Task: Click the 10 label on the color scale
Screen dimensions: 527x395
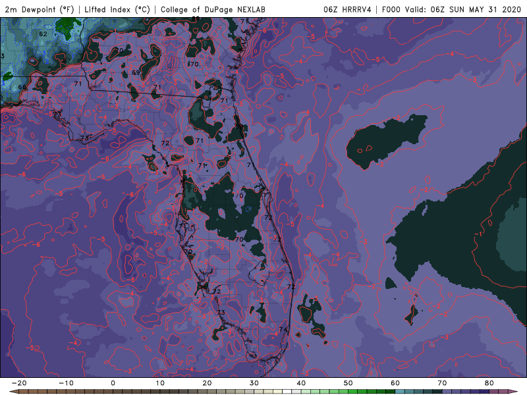Action: tap(160, 383)
